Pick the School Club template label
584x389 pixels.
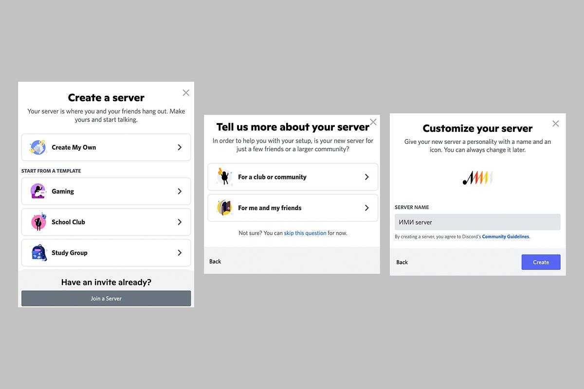pyautogui.click(x=68, y=222)
